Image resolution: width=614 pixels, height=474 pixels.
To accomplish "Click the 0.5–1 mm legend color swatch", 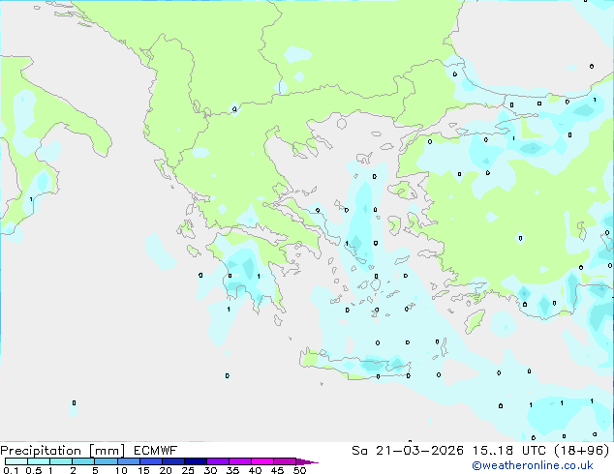I will (x=39, y=461).
